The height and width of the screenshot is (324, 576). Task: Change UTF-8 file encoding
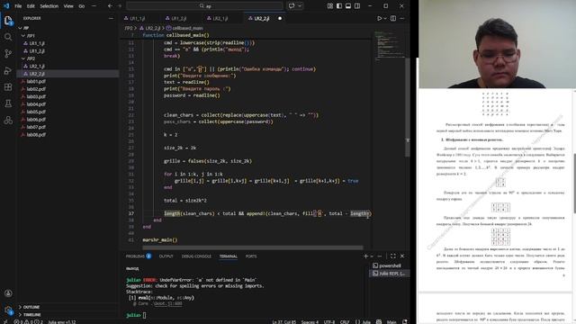click(329, 322)
